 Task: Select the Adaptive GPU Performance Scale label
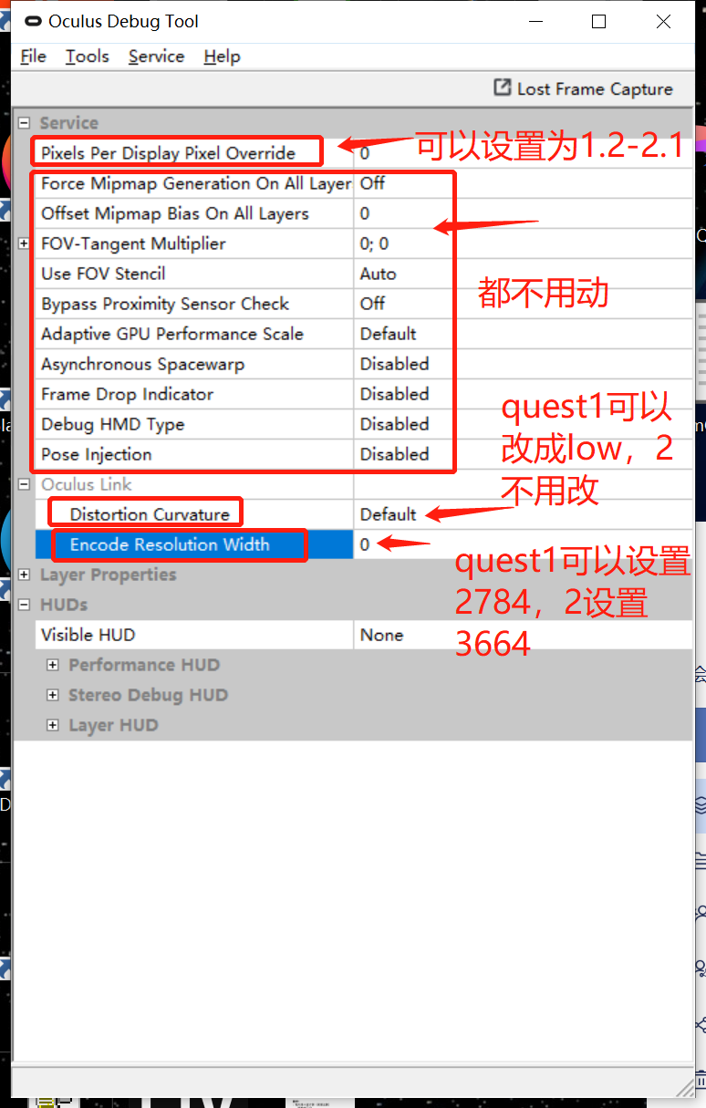click(172, 334)
